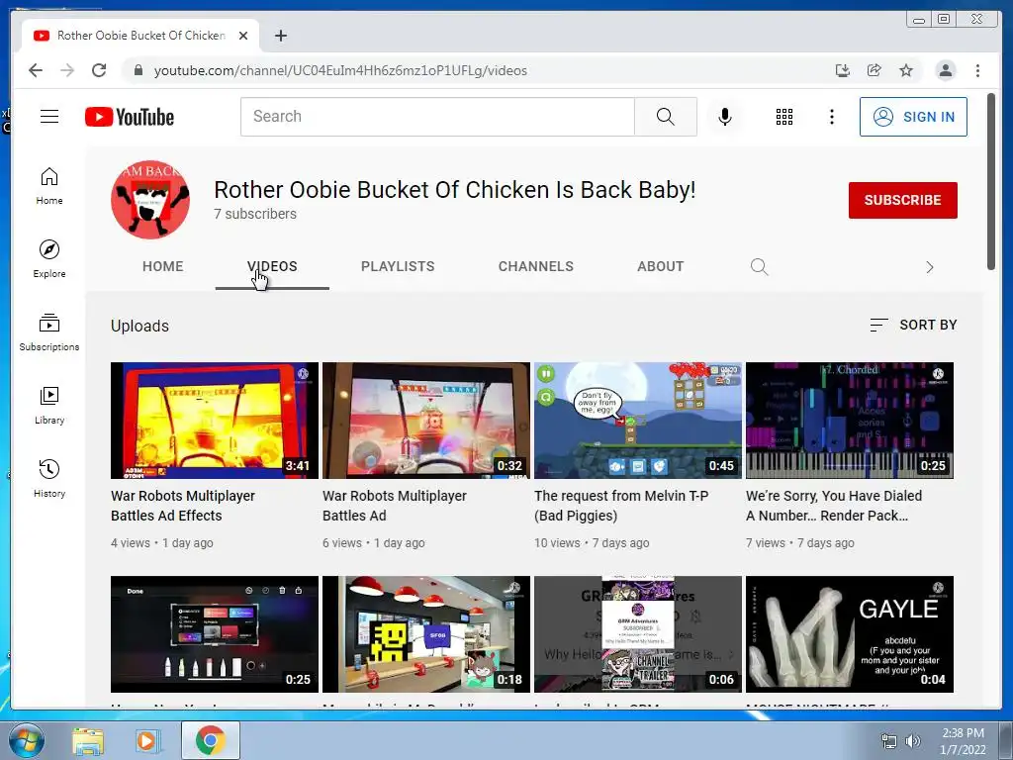Switch to the HOME channel tab
This screenshot has height=760, width=1013.
coord(163,266)
